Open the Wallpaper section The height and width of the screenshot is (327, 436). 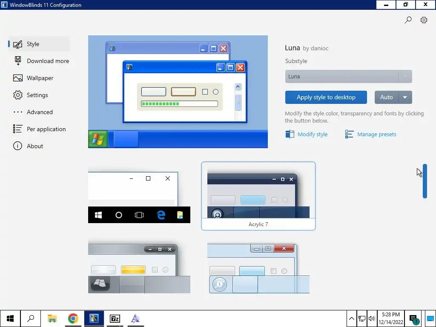coord(40,78)
